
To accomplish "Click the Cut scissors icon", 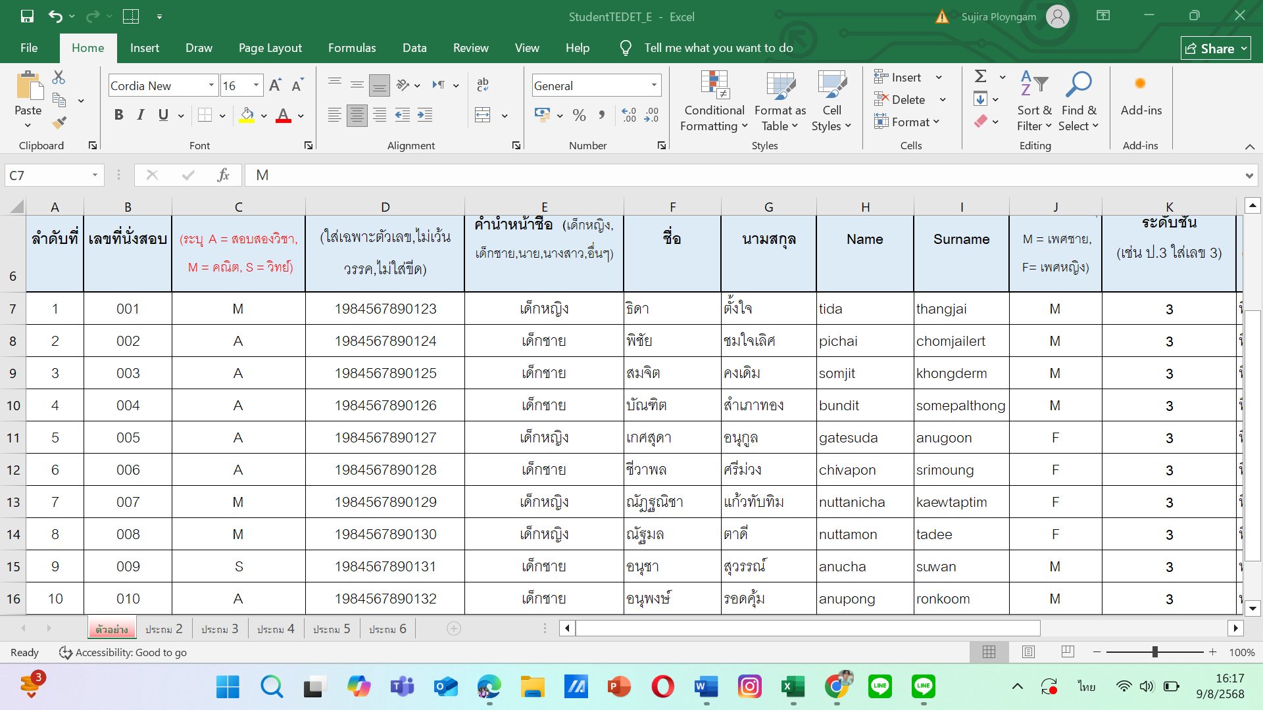I will [59, 78].
